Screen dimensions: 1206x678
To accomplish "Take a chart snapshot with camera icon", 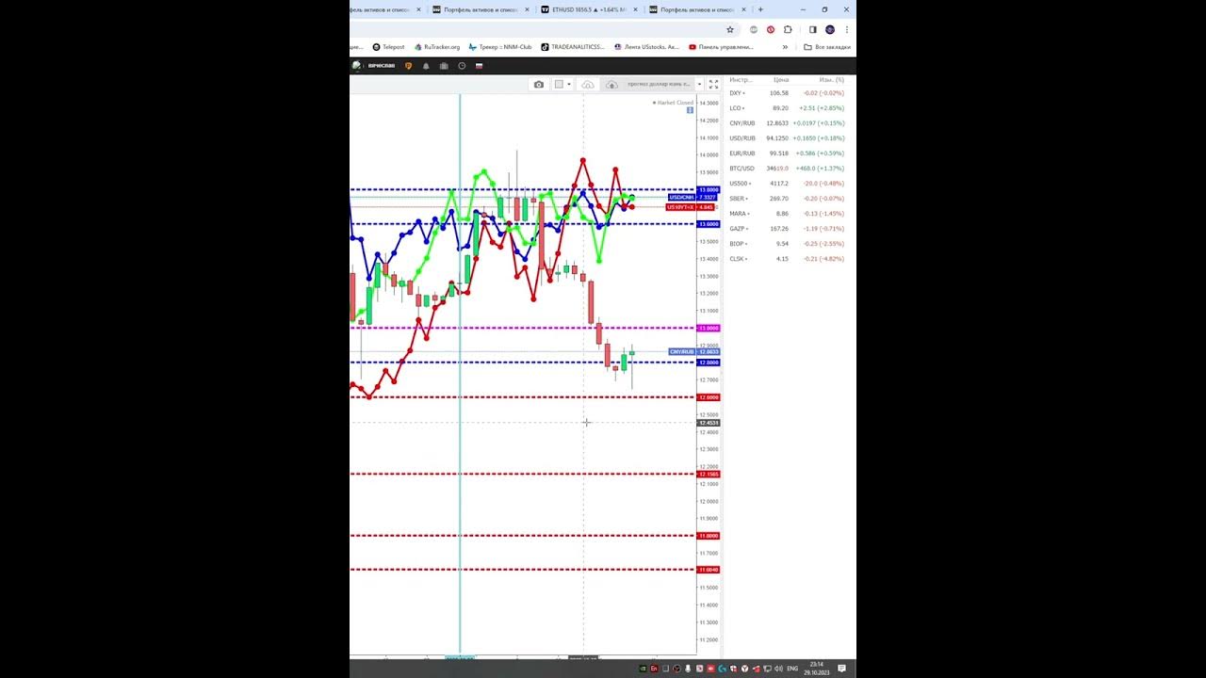I will pyautogui.click(x=539, y=85).
